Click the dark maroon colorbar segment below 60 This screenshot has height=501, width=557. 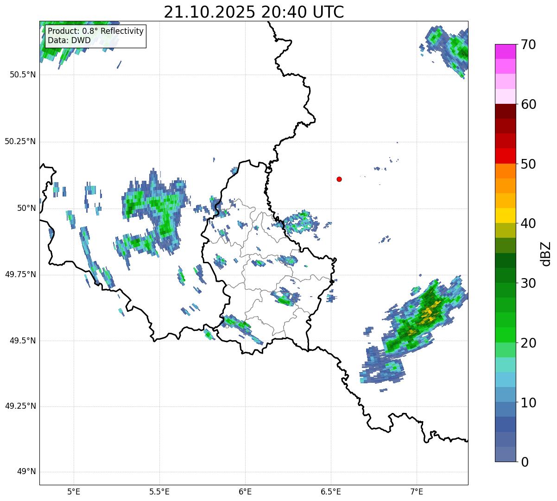505,111
